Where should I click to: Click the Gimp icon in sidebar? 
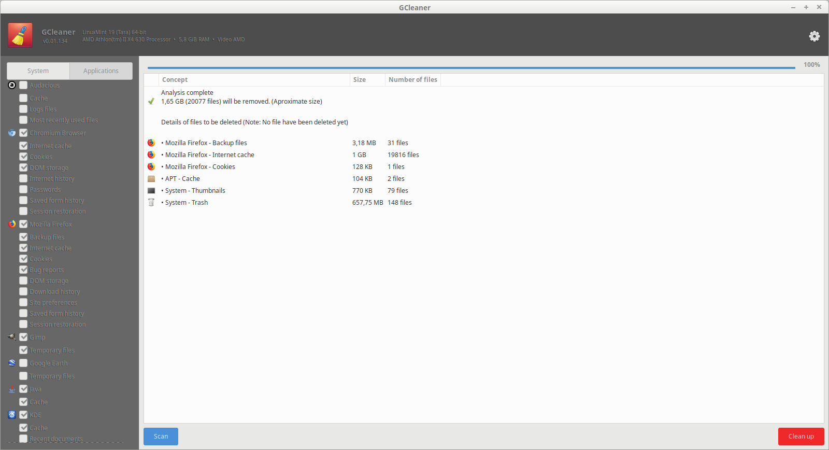click(x=12, y=337)
